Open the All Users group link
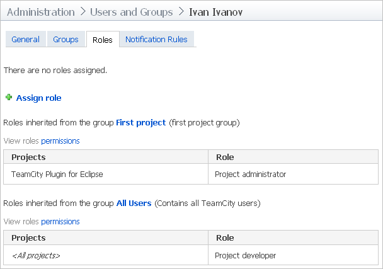The width and height of the screenshot is (383, 269). tap(134, 203)
